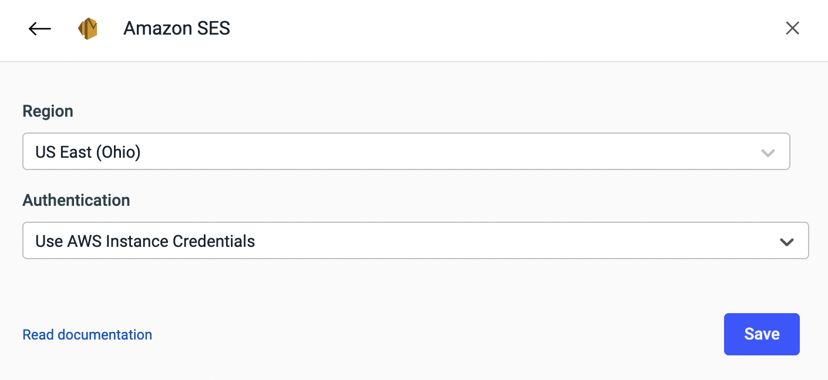Click the Authentication dropdown chevron arrow
The width and height of the screenshot is (828, 380).
click(786, 241)
